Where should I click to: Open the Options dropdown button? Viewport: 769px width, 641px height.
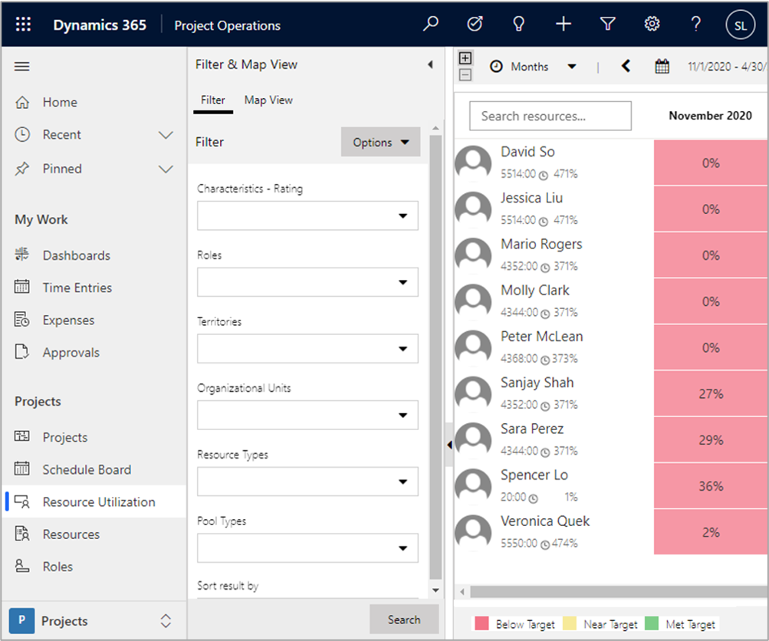[x=380, y=142]
